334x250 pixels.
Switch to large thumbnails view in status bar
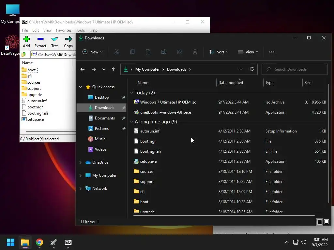(x=326, y=222)
